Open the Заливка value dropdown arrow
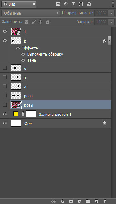The height and width of the screenshot is (204, 116). point(111,22)
